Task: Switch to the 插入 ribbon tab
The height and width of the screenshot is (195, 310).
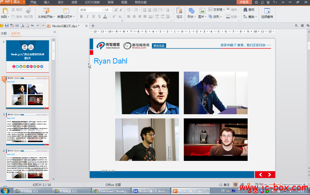Action: click(x=47, y=2)
